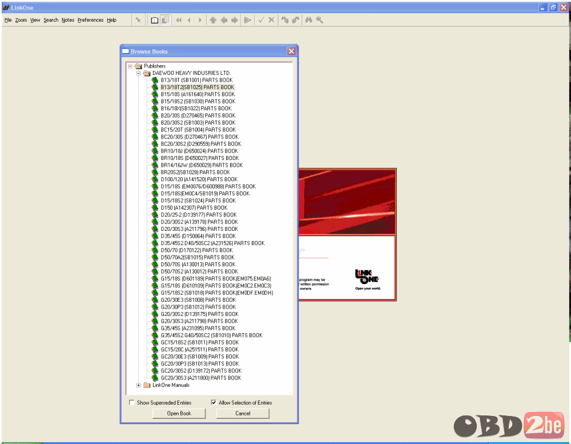The image size is (571, 444).
Task: Open the View menu
Action: tap(35, 20)
